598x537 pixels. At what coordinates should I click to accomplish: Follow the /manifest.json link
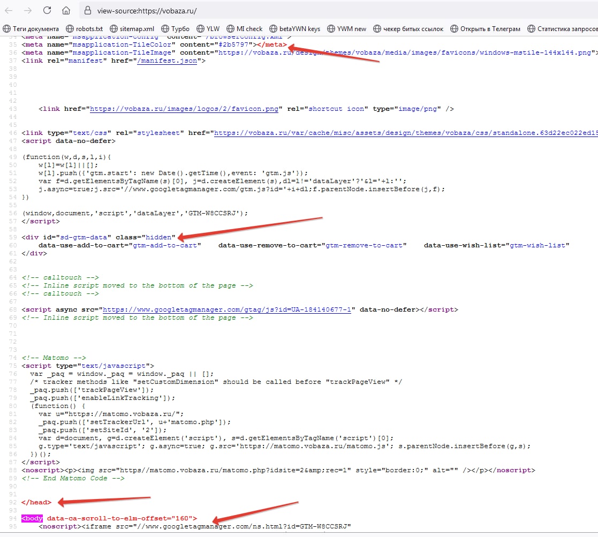pos(167,60)
